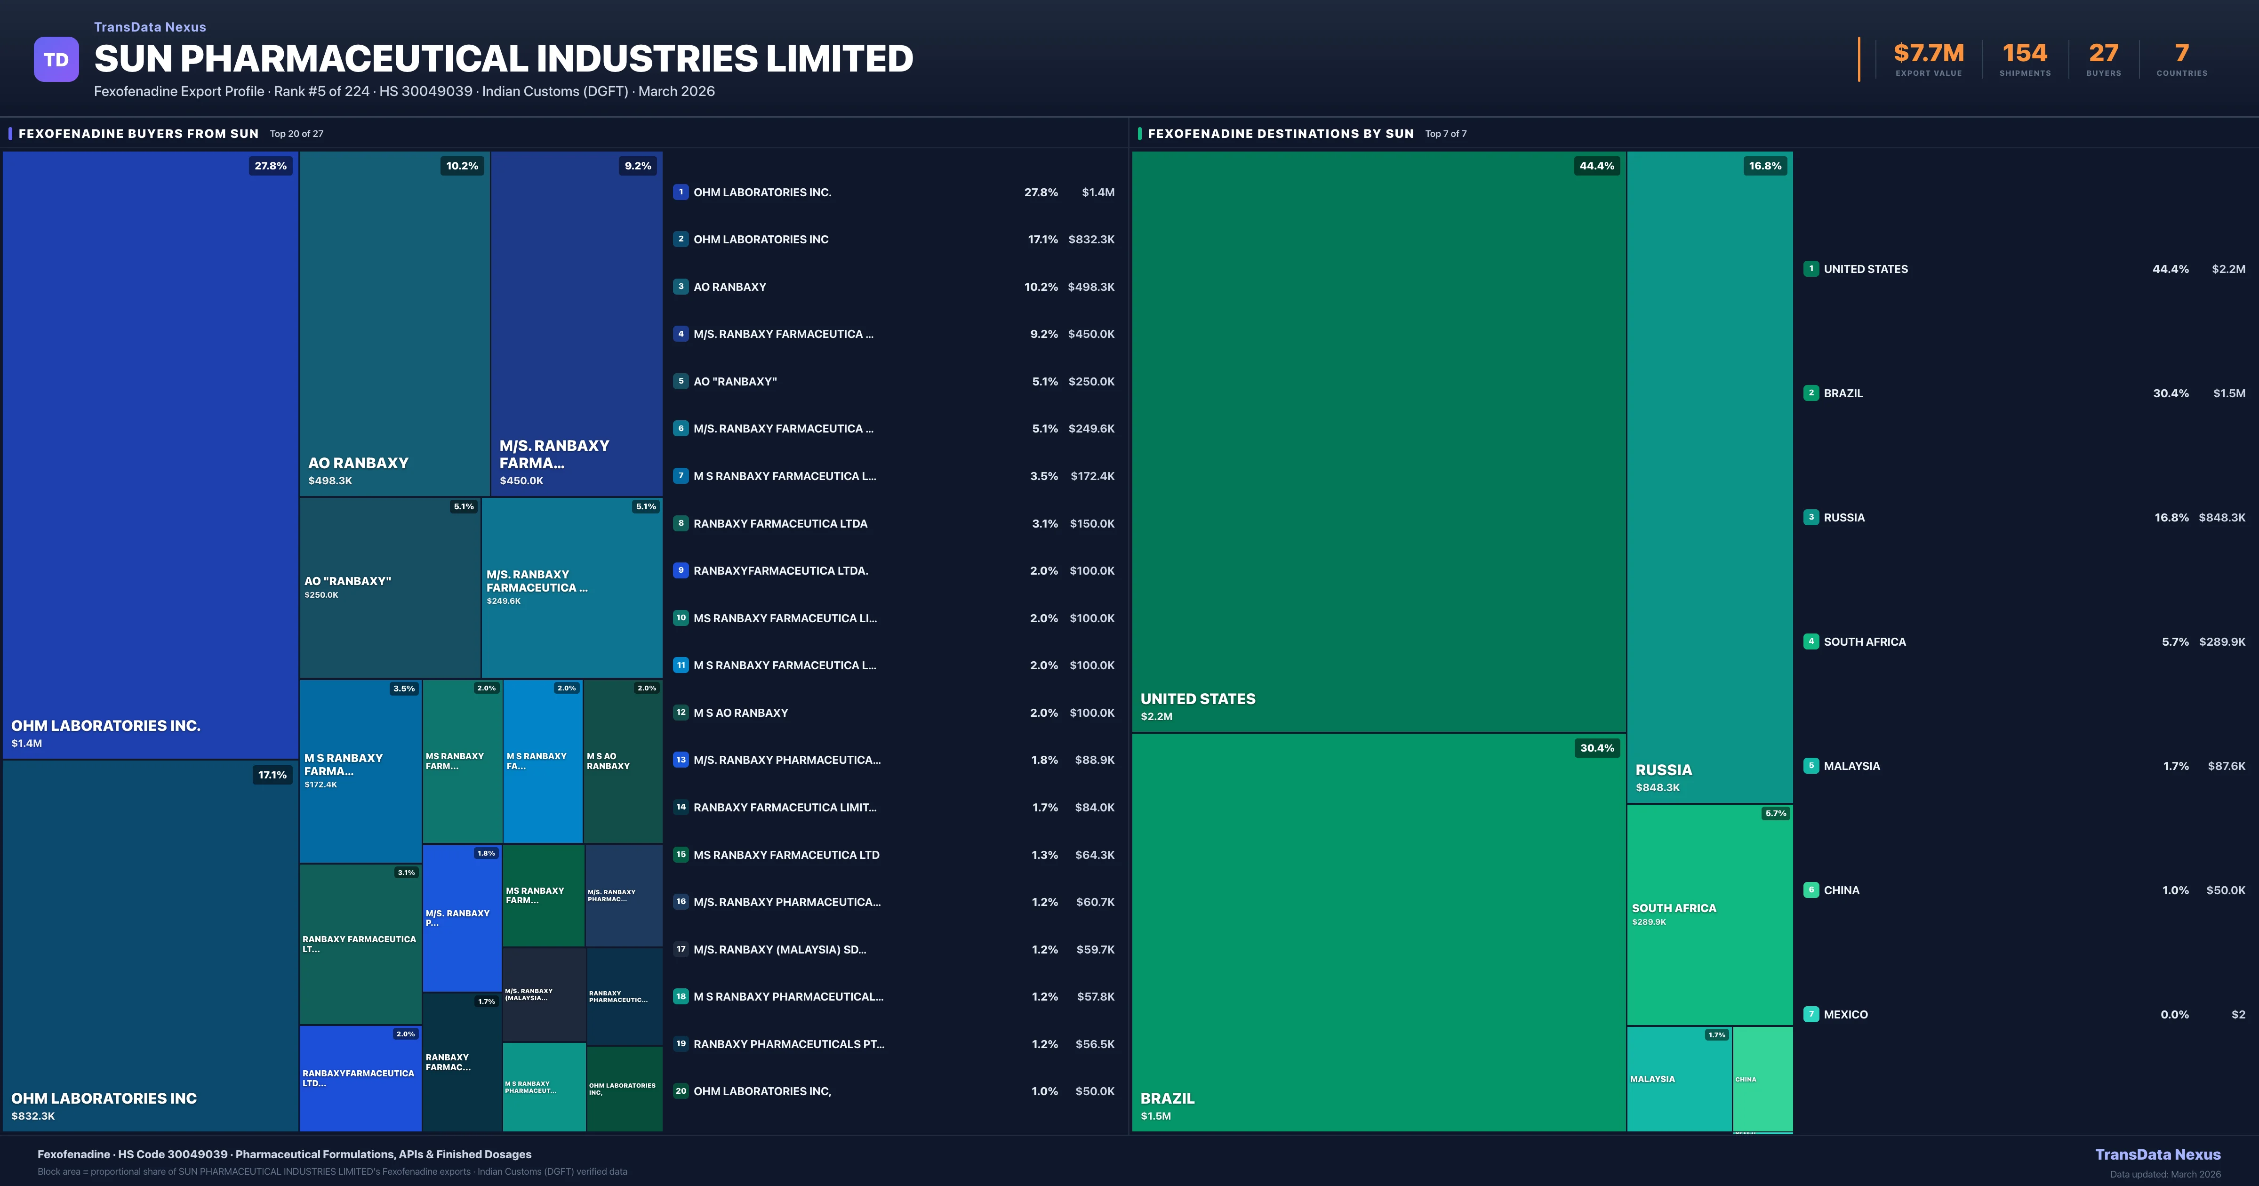Click green badge 1 beside UNITED STATES
This screenshot has width=2259, height=1186.
1811,269
